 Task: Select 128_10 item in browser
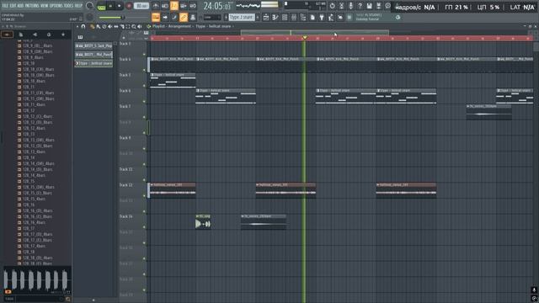(x=29, y=63)
